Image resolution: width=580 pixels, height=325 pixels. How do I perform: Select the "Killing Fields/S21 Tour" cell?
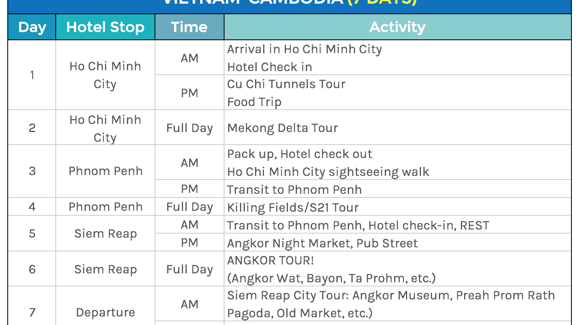point(293,208)
